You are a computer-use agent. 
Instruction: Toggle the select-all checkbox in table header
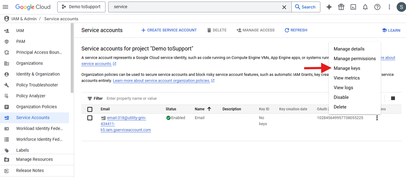90,109
